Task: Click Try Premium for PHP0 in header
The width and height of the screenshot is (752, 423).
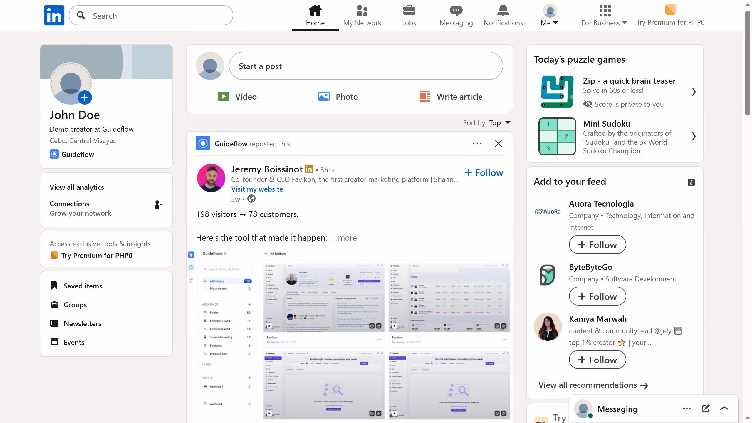Action: pyautogui.click(x=671, y=22)
